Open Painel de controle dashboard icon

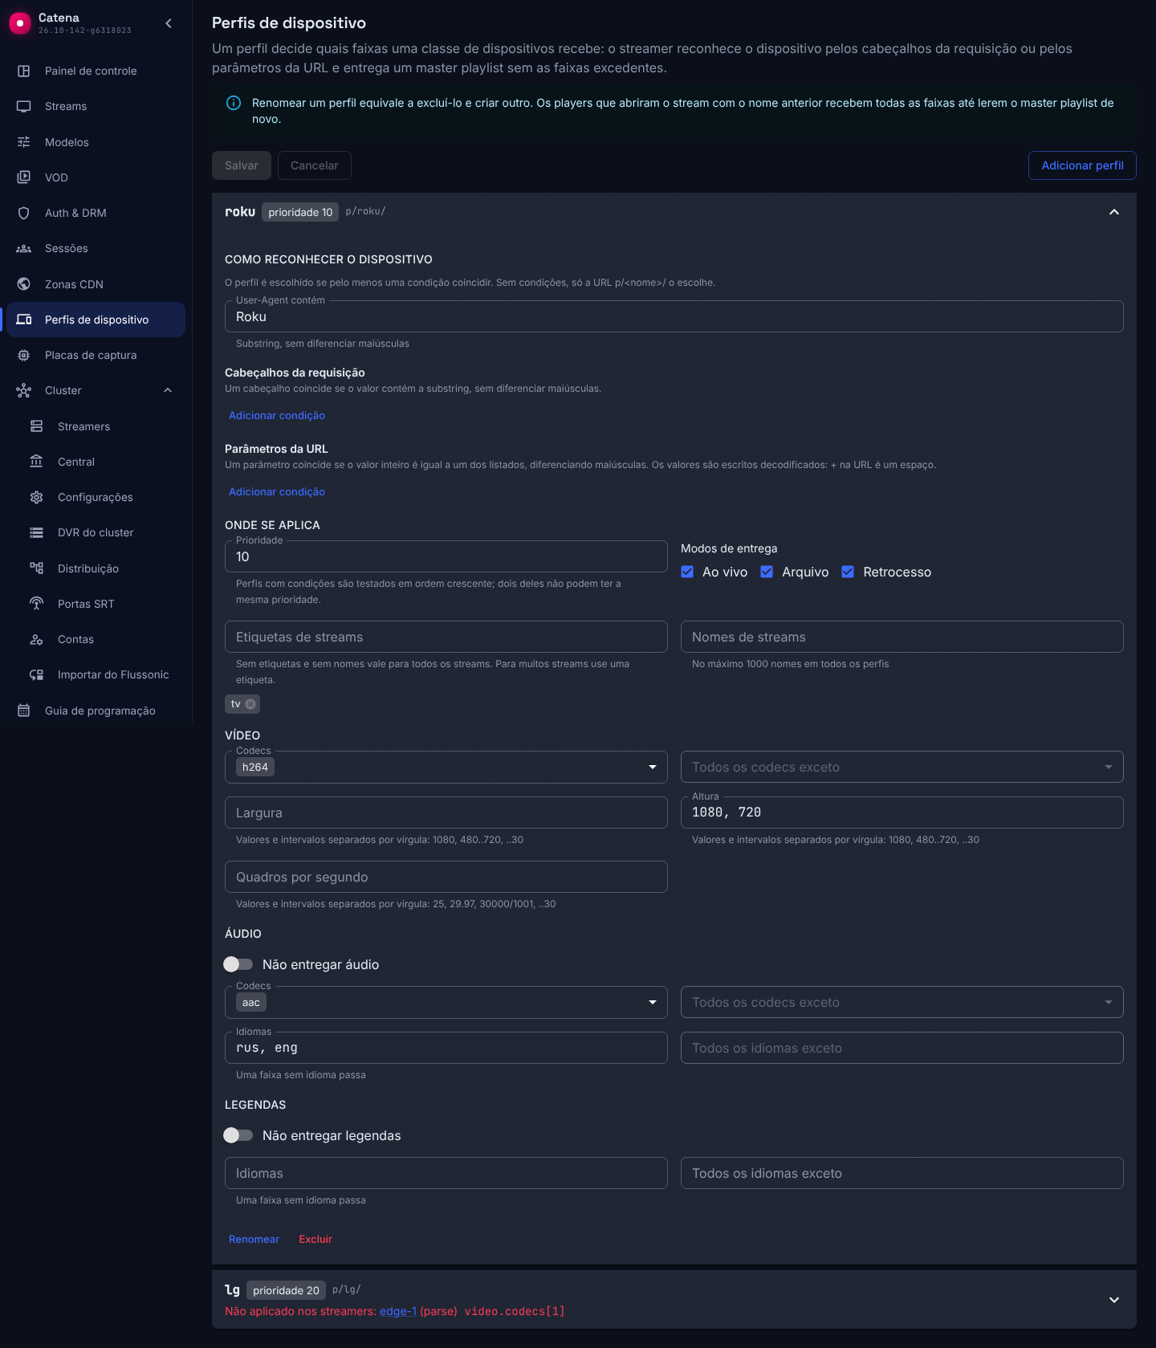coord(24,71)
